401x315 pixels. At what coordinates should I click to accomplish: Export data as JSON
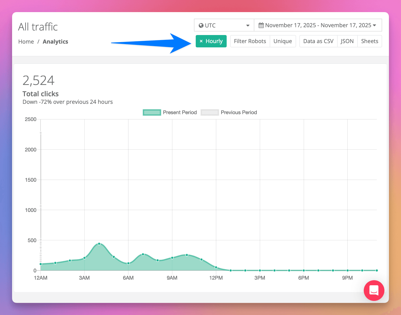[x=347, y=41]
